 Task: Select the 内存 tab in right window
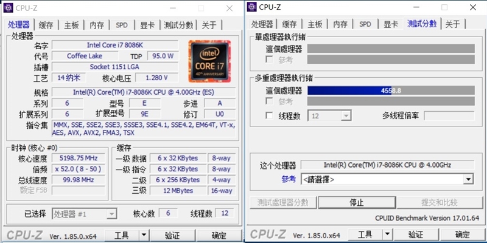pyautogui.click(x=340, y=24)
